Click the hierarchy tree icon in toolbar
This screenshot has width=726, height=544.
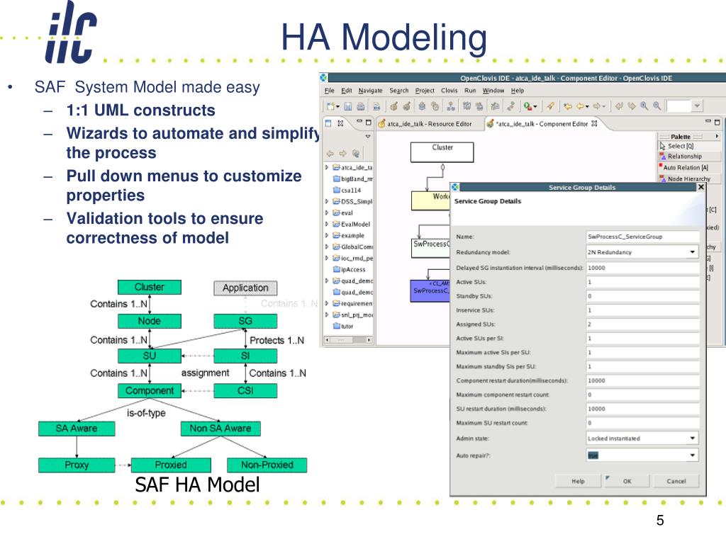point(450,106)
